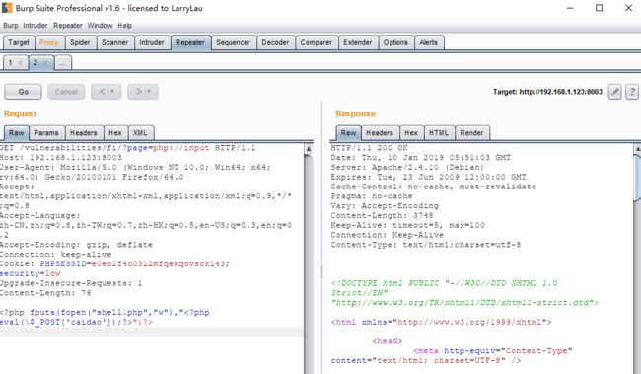Click the eval $_POST caidao payload line
Viewport: 641px width, 374px height.
[77, 322]
